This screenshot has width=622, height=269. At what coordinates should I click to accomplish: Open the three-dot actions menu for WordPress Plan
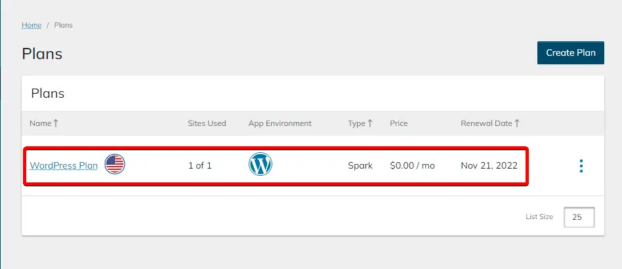581,166
